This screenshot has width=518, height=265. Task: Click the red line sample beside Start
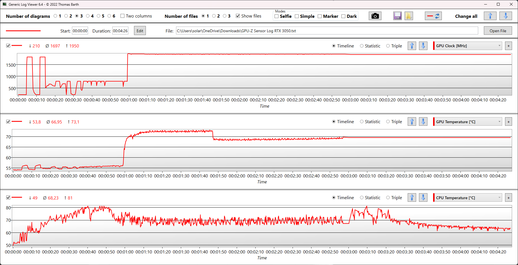pyautogui.click(x=23, y=31)
